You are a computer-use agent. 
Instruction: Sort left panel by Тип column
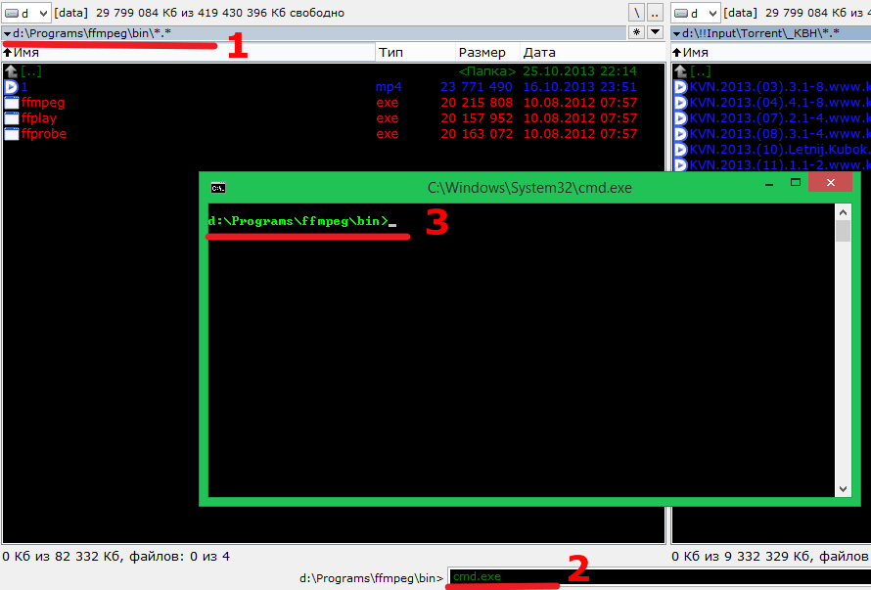point(391,52)
